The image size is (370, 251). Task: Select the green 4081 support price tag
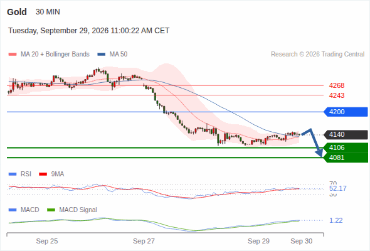click(346, 158)
